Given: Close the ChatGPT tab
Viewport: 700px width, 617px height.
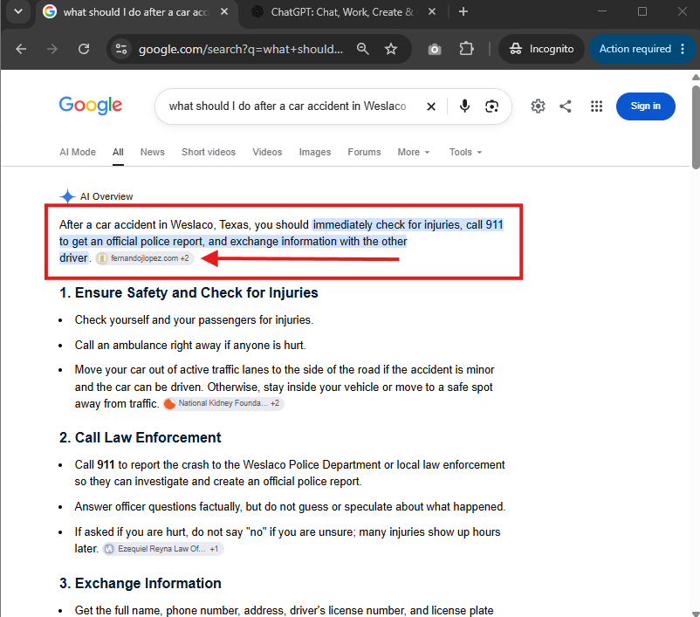Looking at the screenshot, I should (432, 12).
